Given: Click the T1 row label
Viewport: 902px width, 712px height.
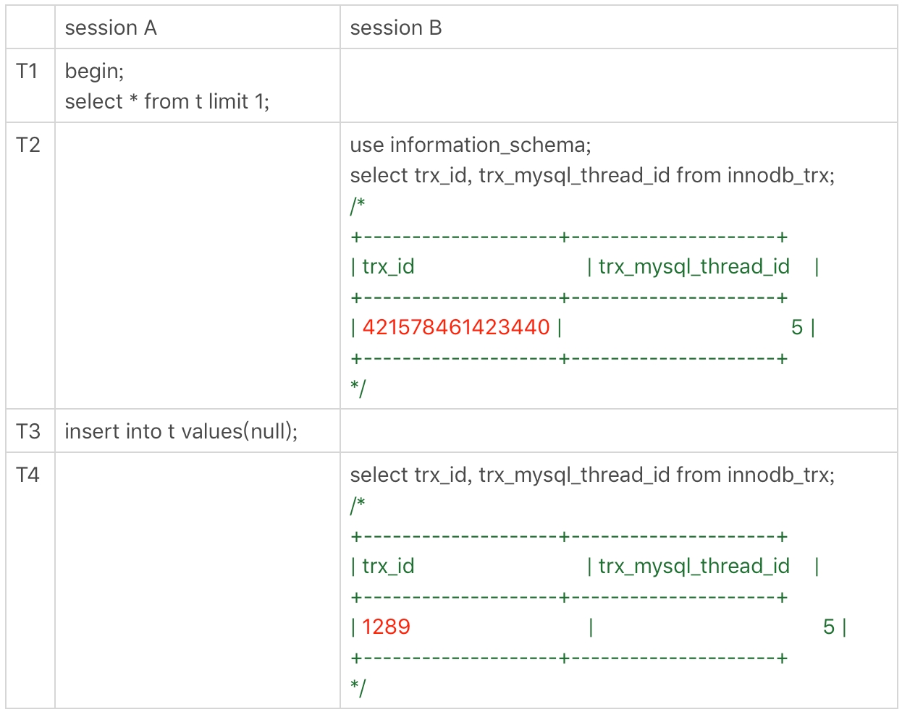Looking at the screenshot, I should point(28,71).
